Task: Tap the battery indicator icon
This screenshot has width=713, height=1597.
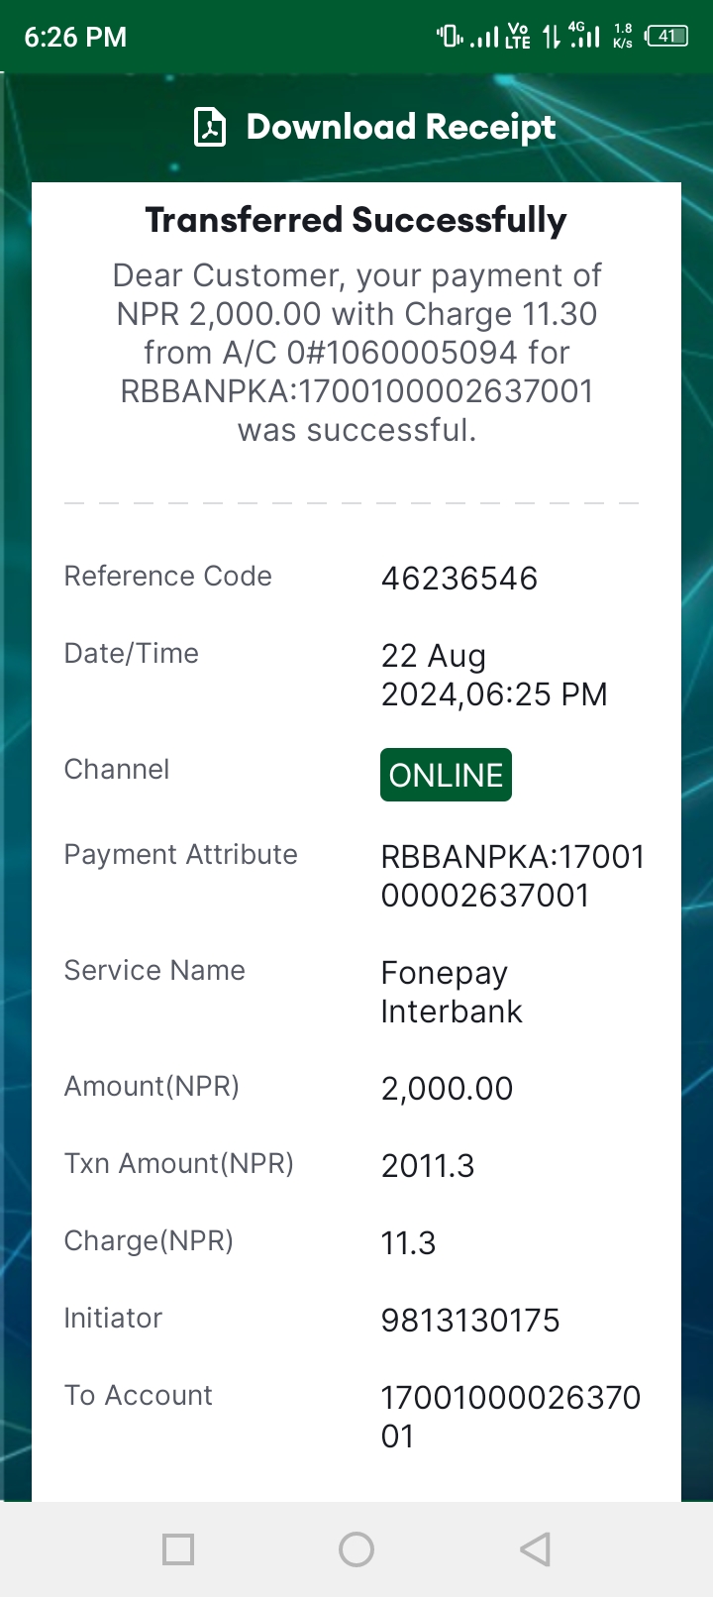Action: click(x=666, y=37)
